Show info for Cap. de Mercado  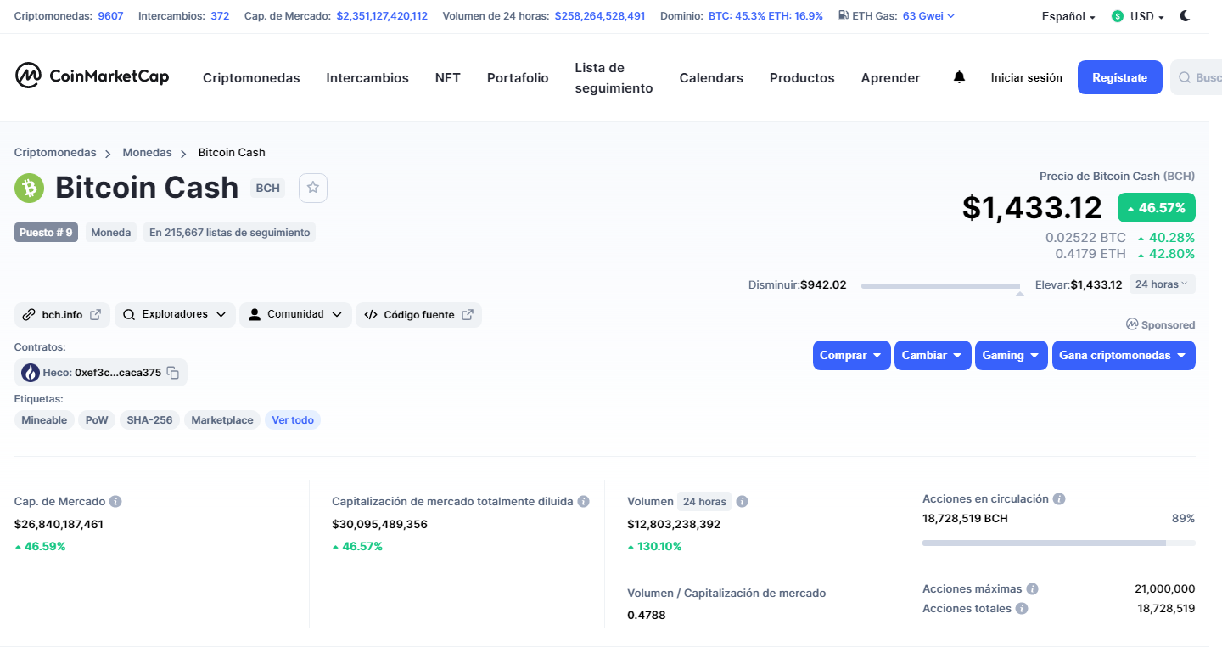point(115,501)
